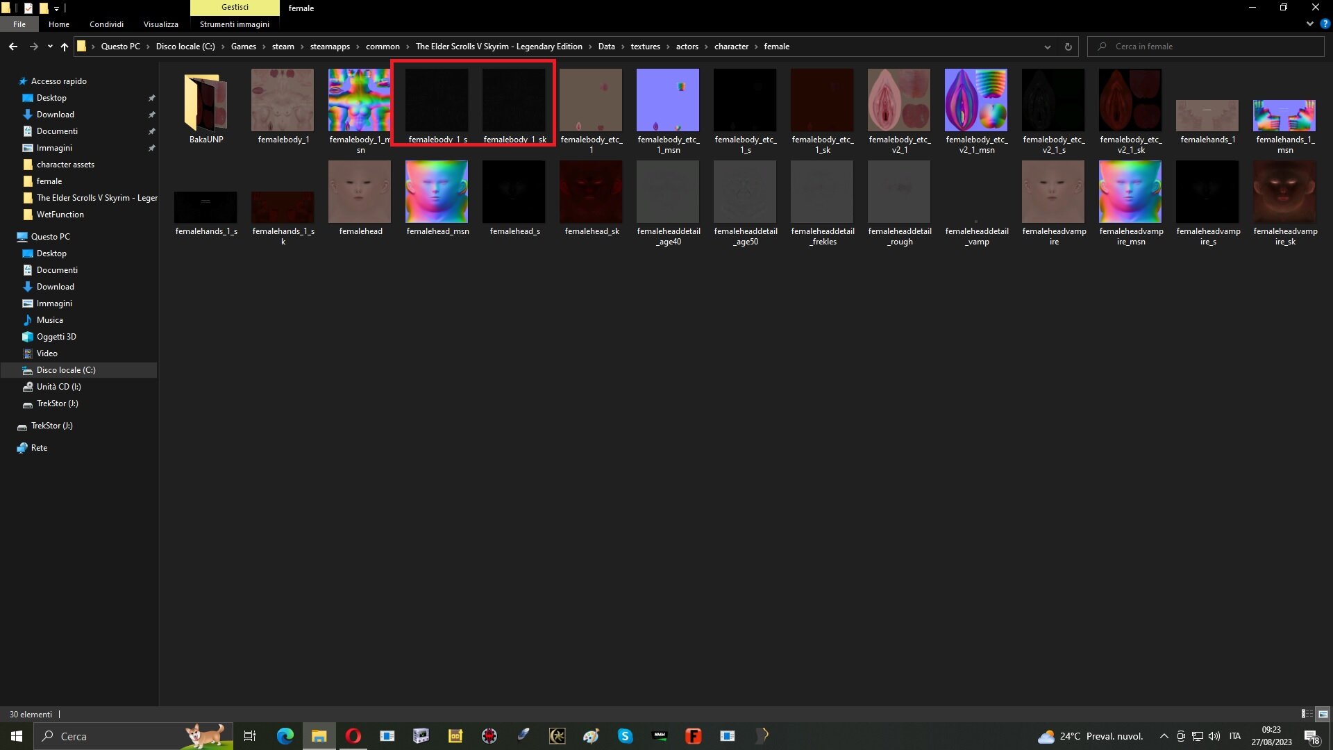Open Microsoft Edge from the taskbar

[x=285, y=736]
